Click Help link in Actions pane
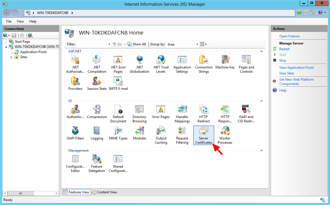This screenshot has width=330, height=205. click(283, 90)
